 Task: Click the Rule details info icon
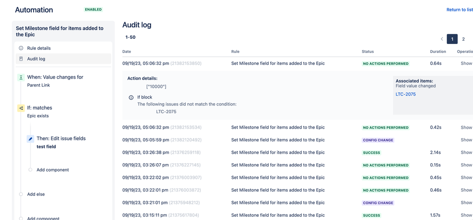tap(21, 48)
